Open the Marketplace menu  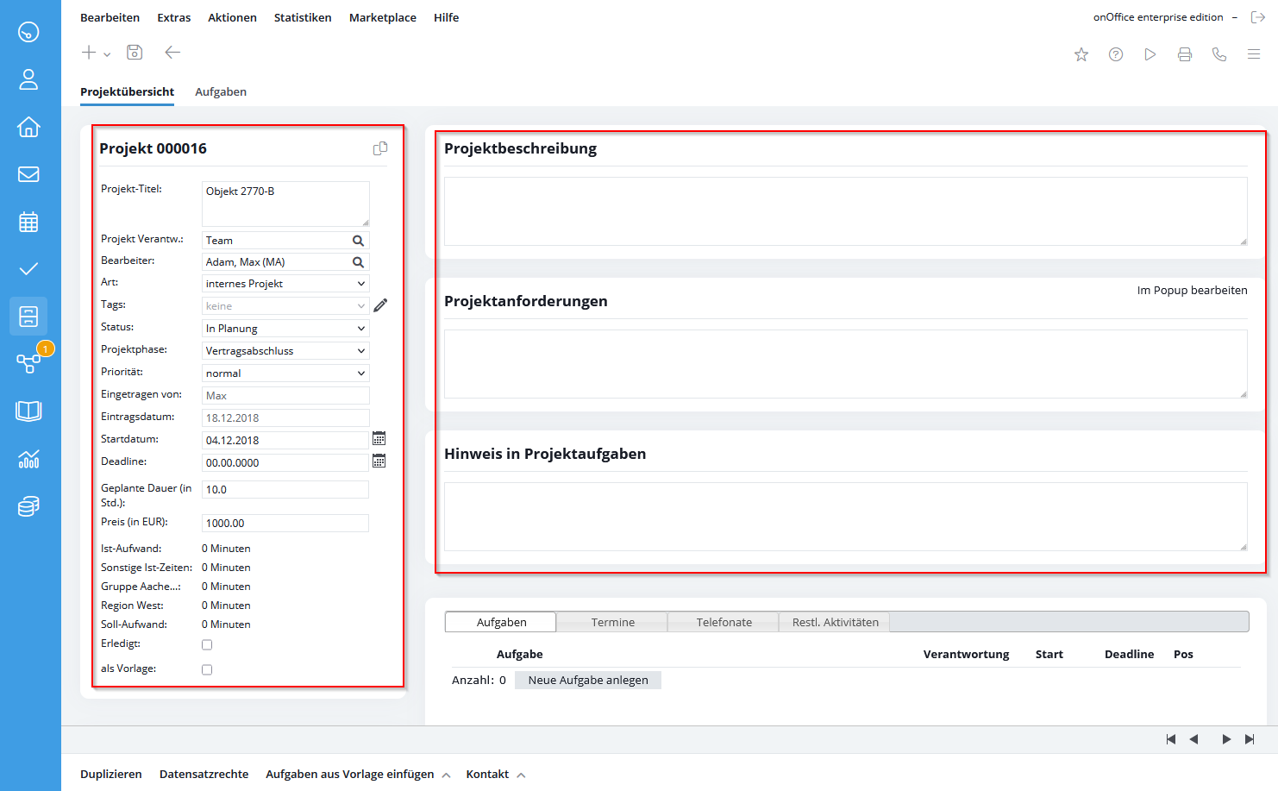point(383,17)
